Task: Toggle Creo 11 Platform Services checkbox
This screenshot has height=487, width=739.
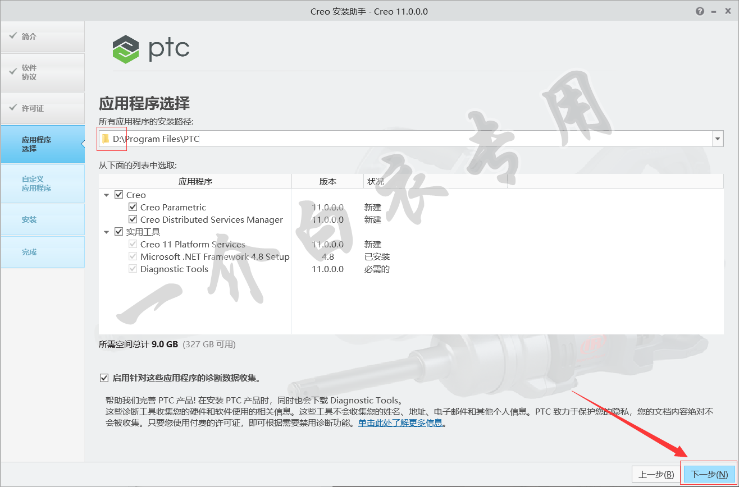Action: tap(133, 244)
